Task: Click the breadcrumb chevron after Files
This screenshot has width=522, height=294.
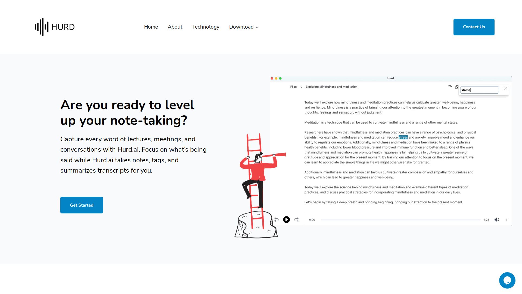Action: pos(302,87)
